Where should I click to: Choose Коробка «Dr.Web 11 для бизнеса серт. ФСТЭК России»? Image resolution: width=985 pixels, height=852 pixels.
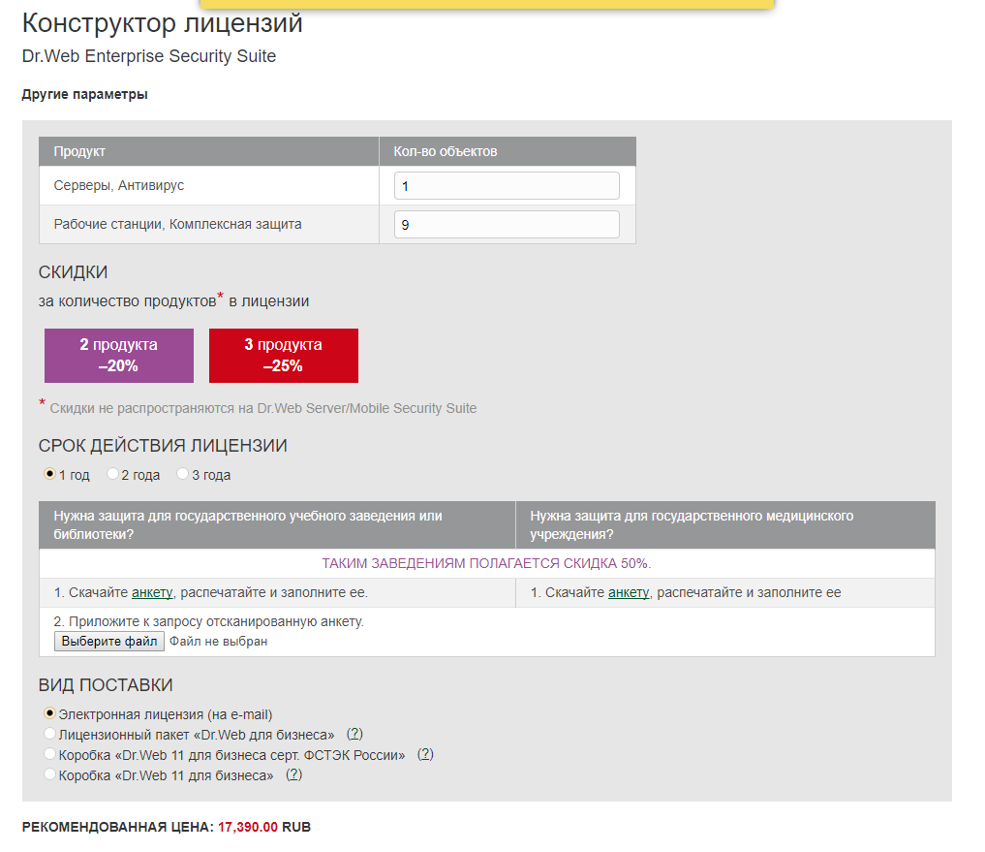point(49,753)
